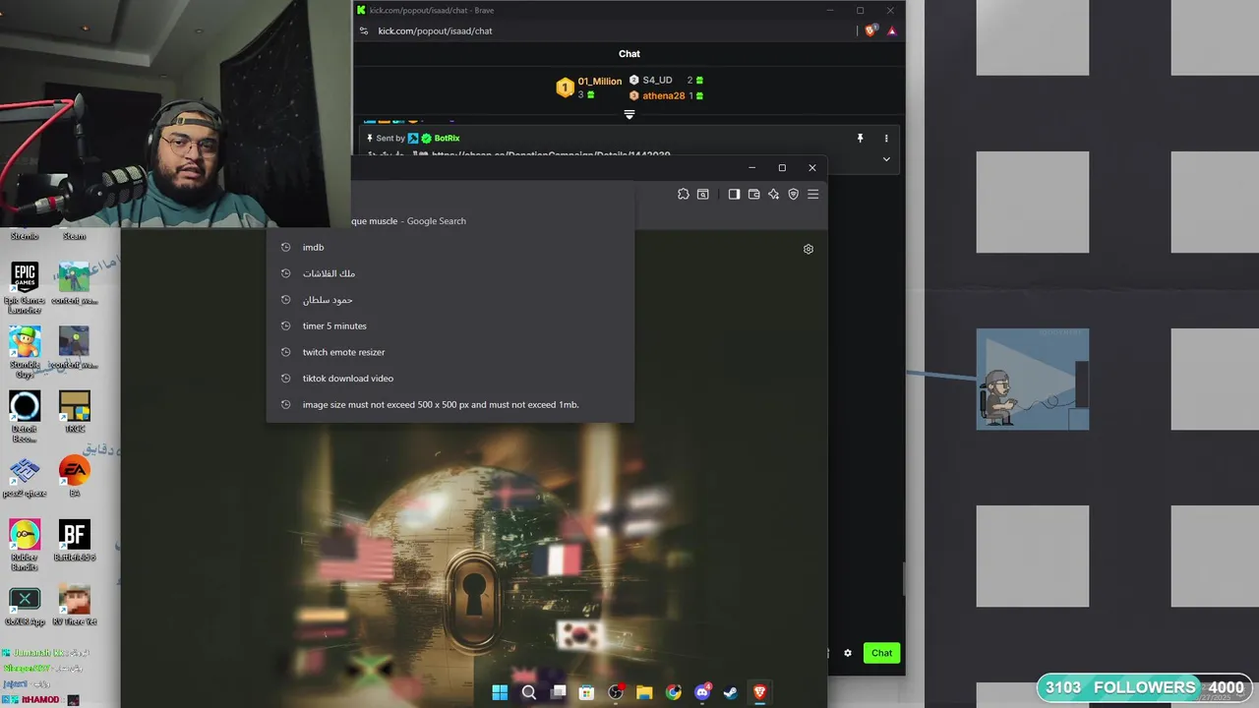
Task: Open Steam from taskbar
Action: click(731, 692)
